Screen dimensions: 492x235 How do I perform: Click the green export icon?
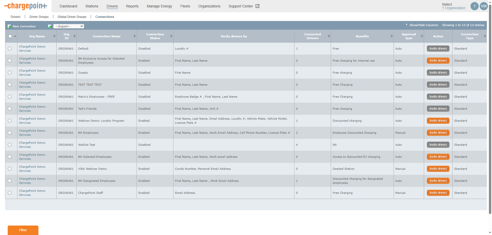point(50,26)
